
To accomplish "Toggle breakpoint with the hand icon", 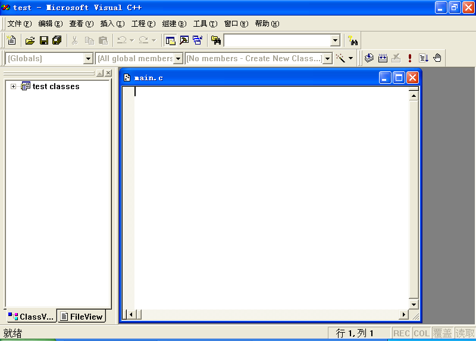I will click(x=437, y=58).
